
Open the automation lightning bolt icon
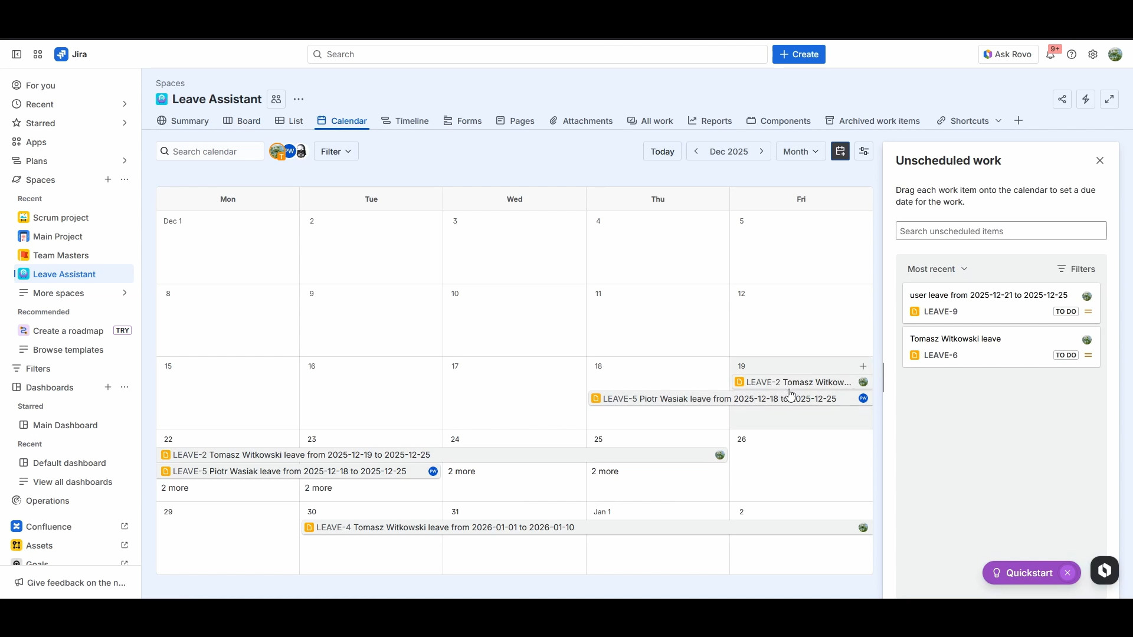[x=1086, y=99]
